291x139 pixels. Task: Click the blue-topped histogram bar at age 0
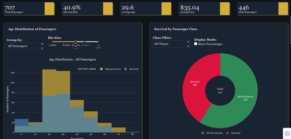coord(22,126)
